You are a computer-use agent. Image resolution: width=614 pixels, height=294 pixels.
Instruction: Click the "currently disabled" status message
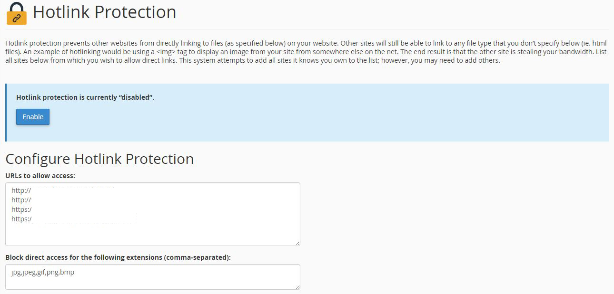pos(85,97)
